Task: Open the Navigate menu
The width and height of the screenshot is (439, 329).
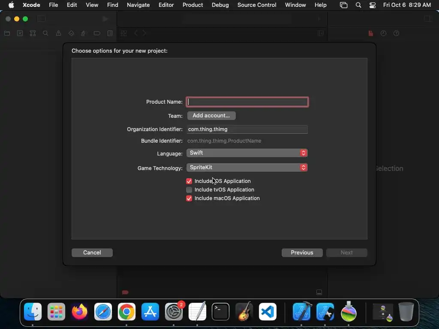Action: 138,5
